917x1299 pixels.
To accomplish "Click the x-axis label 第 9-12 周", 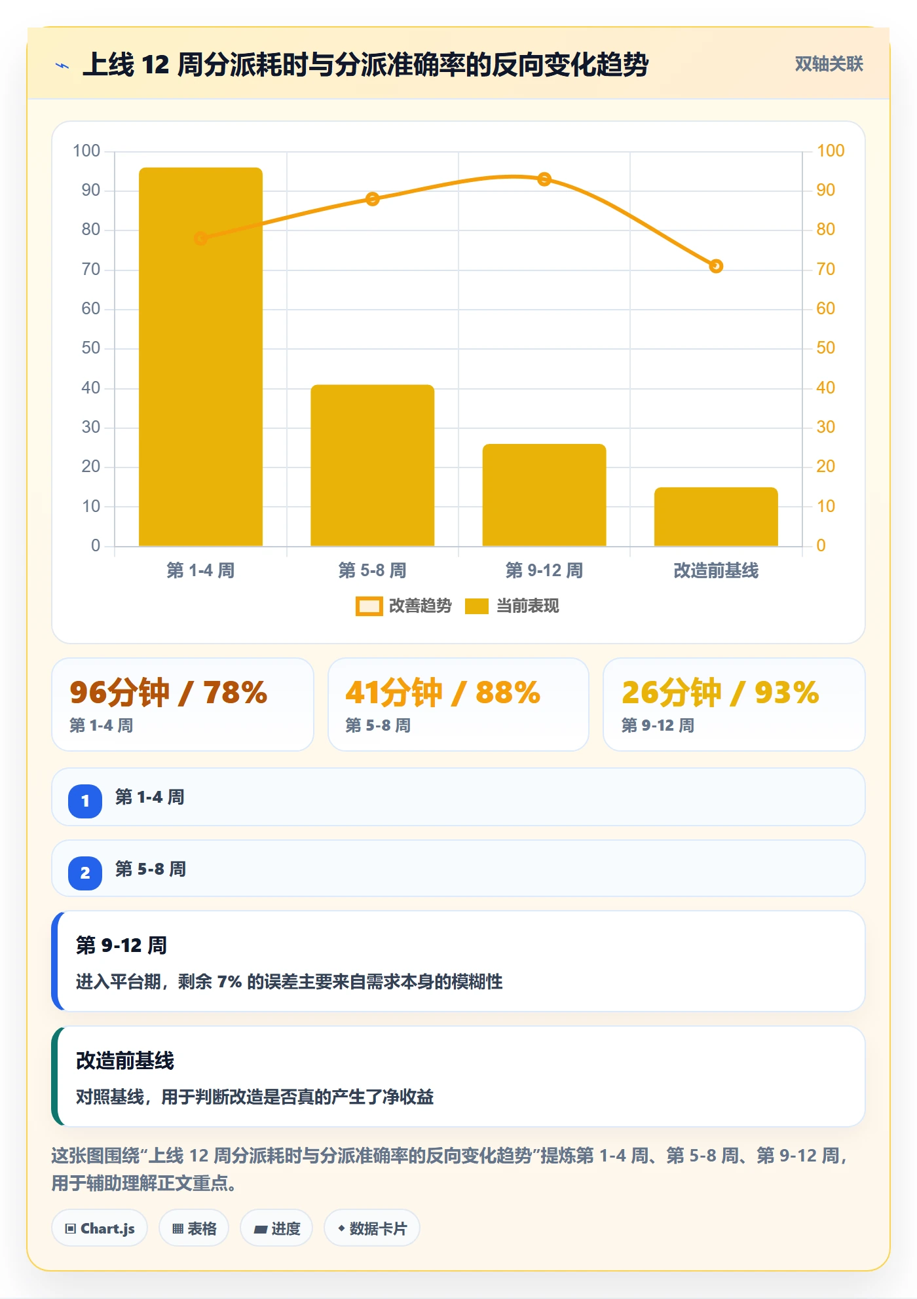I will point(544,570).
